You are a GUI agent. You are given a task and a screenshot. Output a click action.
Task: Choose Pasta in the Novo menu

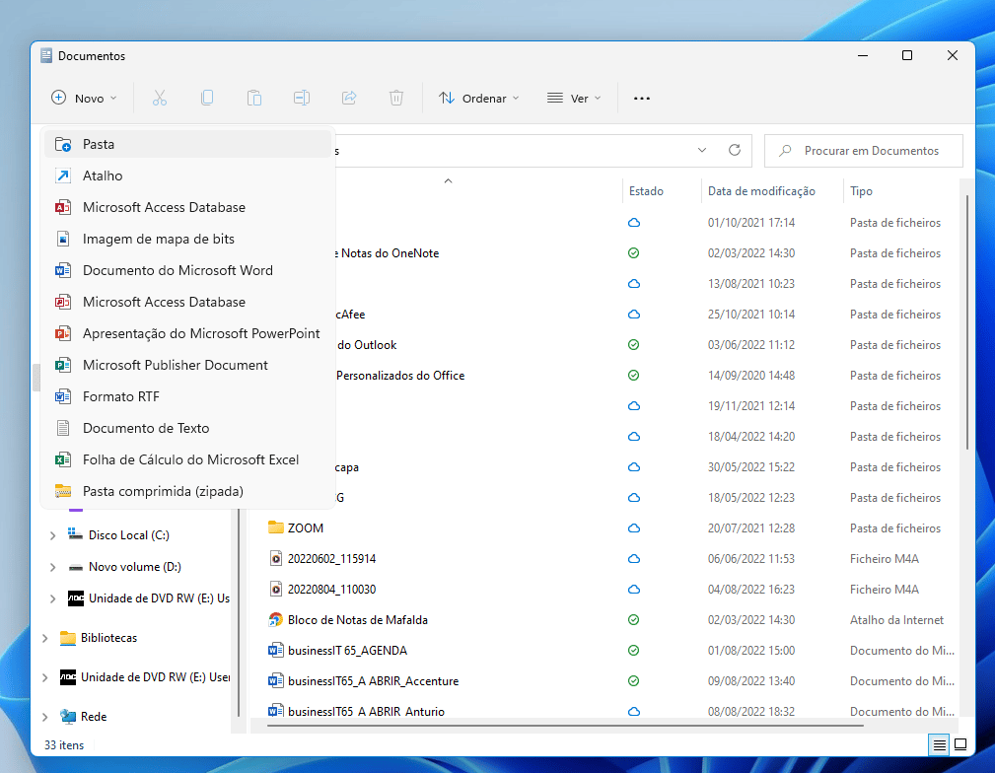tap(187, 144)
